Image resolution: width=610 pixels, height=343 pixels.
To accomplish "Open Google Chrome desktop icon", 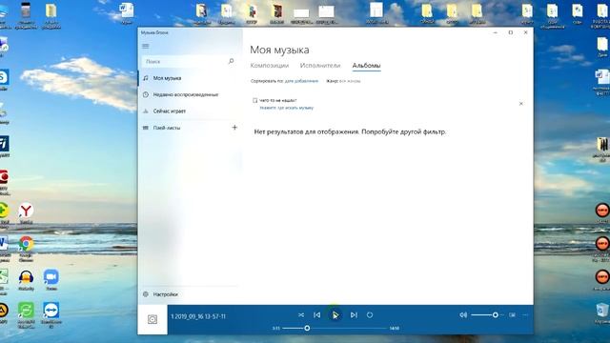I will (x=26, y=248).
